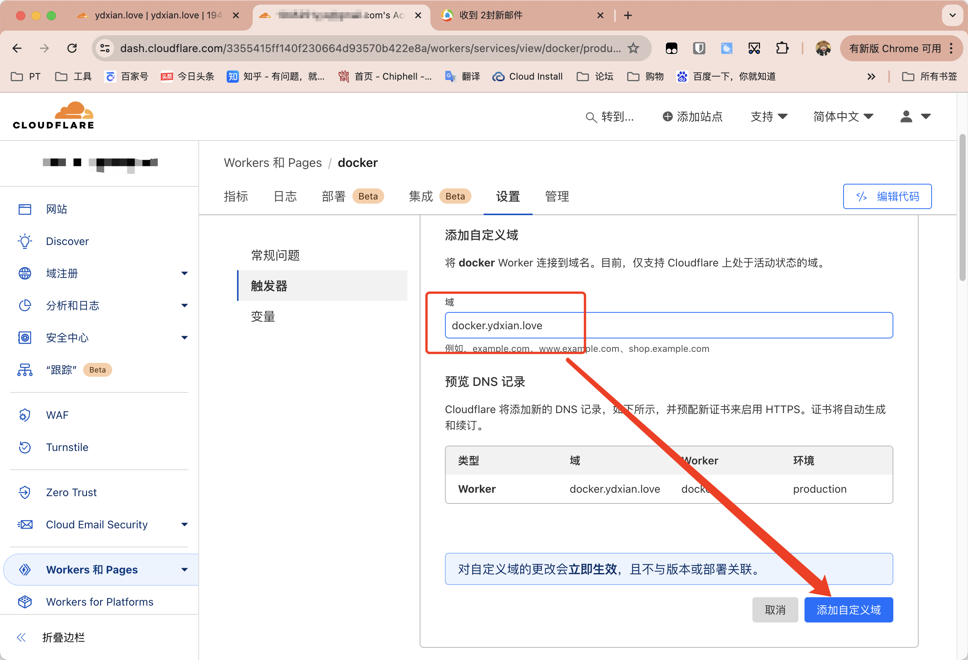
Task: Expand the 域注册 submenu arrow
Action: (185, 273)
